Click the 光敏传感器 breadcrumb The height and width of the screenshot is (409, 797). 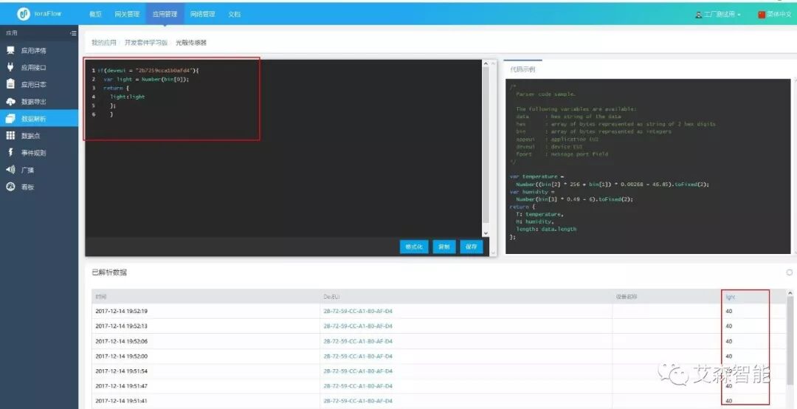191,43
